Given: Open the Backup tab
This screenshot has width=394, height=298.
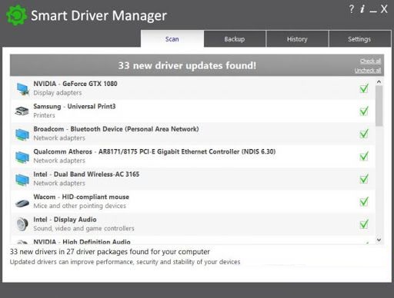Looking at the screenshot, I should tap(235, 39).
